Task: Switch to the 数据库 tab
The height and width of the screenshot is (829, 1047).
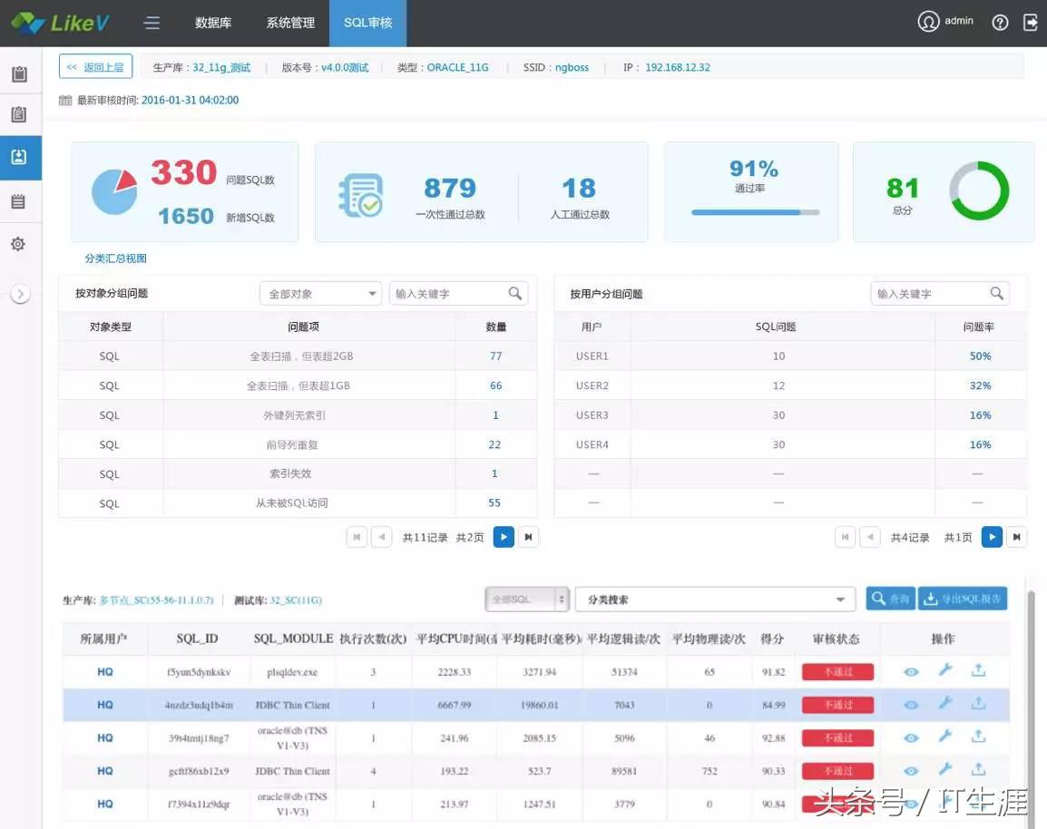Action: point(212,21)
